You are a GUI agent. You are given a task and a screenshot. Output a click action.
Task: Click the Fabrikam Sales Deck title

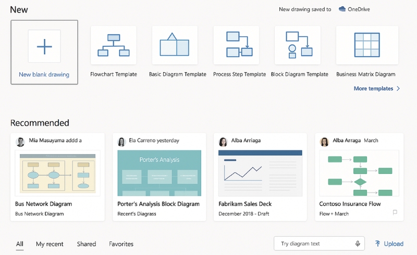pyautogui.click(x=245, y=204)
